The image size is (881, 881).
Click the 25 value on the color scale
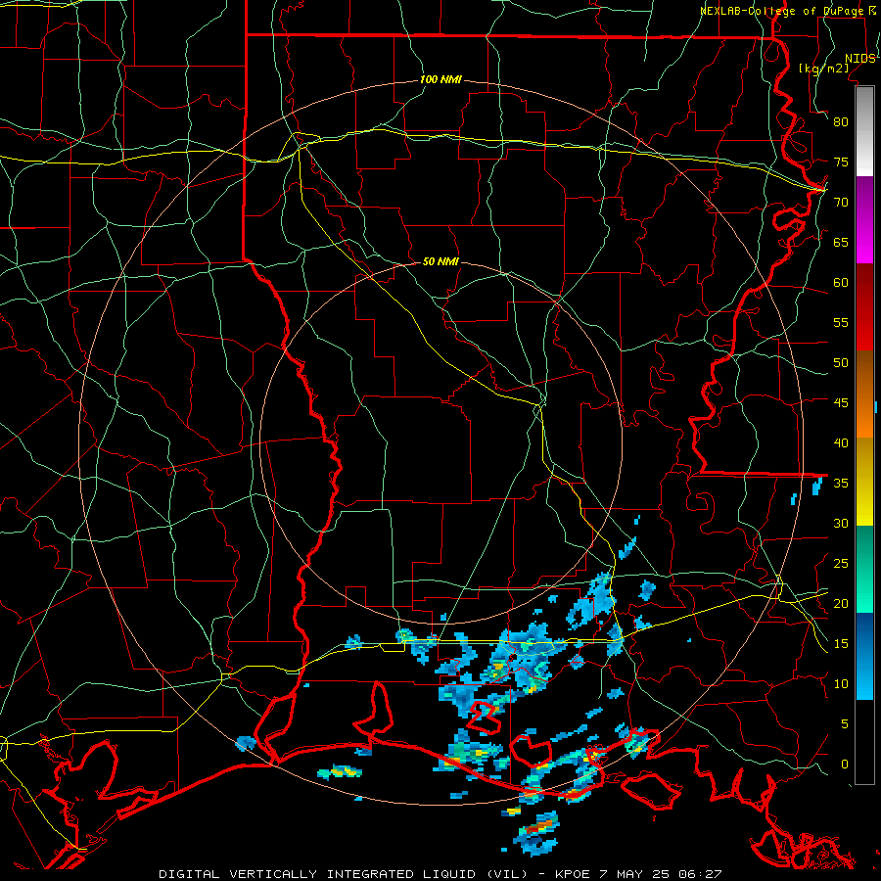point(841,564)
